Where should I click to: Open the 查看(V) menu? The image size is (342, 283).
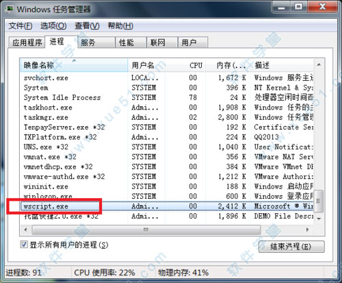[x=87, y=26]
